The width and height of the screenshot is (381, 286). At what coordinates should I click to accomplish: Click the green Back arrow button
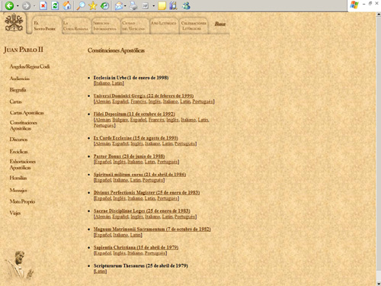(x=9, y=5)
